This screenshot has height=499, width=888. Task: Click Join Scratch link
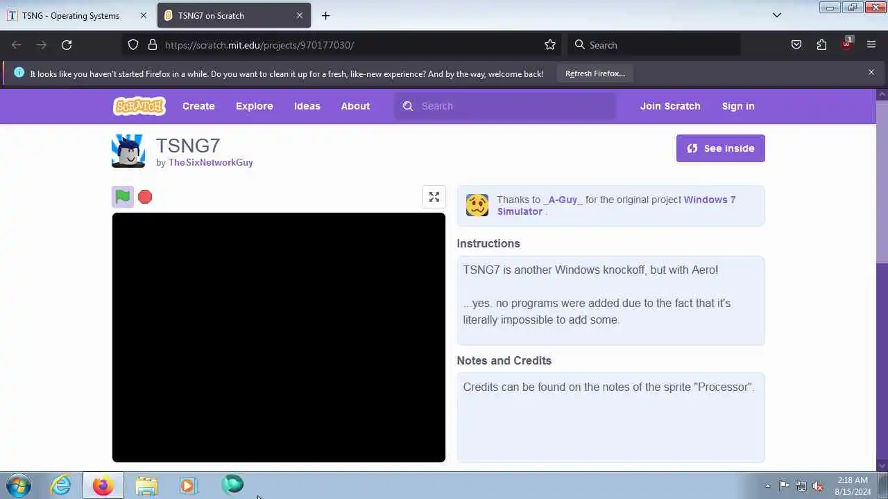click(670, 106)
